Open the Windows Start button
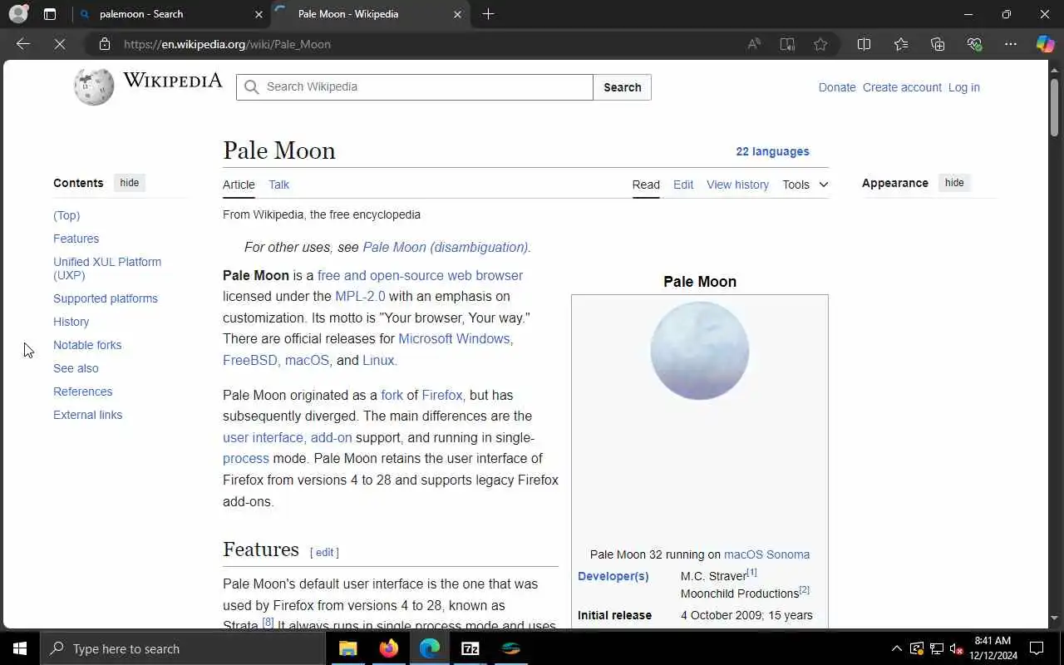Screen dimensions: 1064x665 point(20,648)
